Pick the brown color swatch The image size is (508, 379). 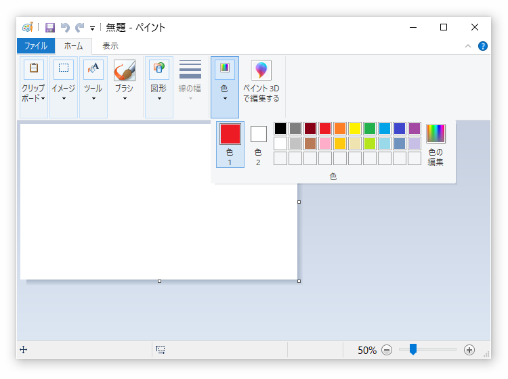(310, 143)
